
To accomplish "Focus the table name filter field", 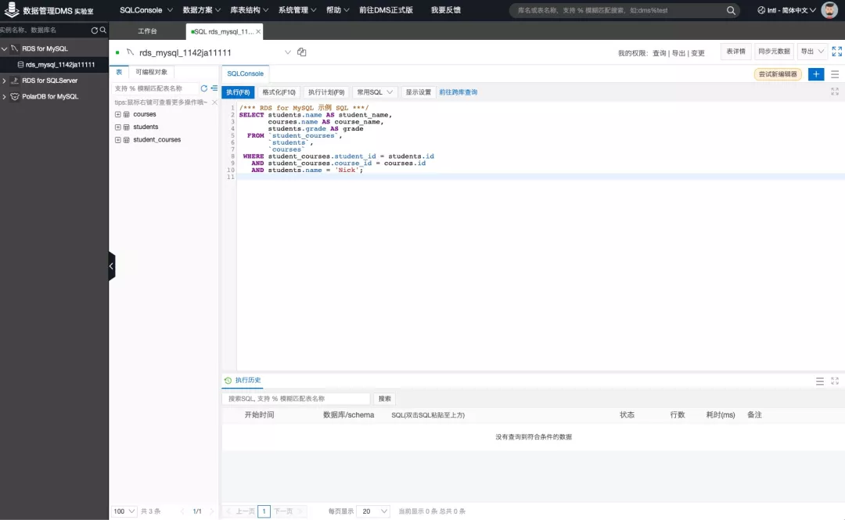I will coord(155,88).
